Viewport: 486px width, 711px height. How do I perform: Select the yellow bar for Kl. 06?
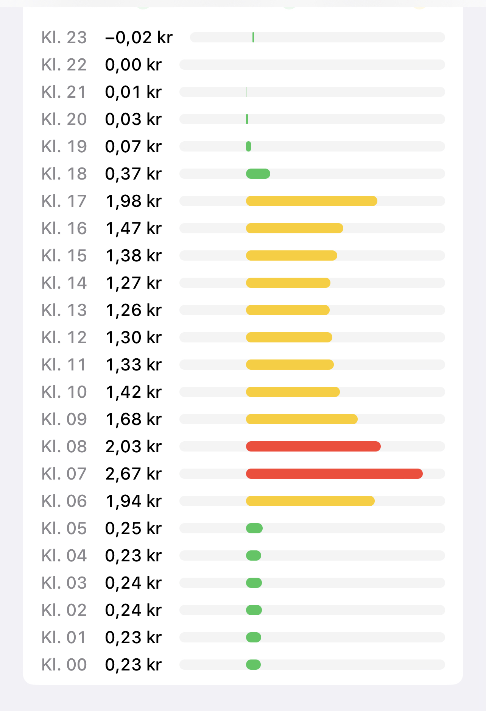(x=310, y=501)
